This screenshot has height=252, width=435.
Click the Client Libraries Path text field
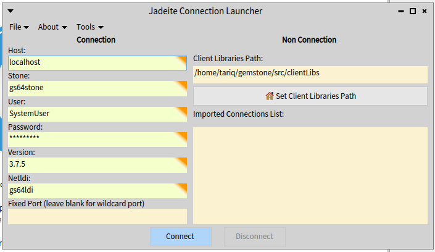coord(310,74)
